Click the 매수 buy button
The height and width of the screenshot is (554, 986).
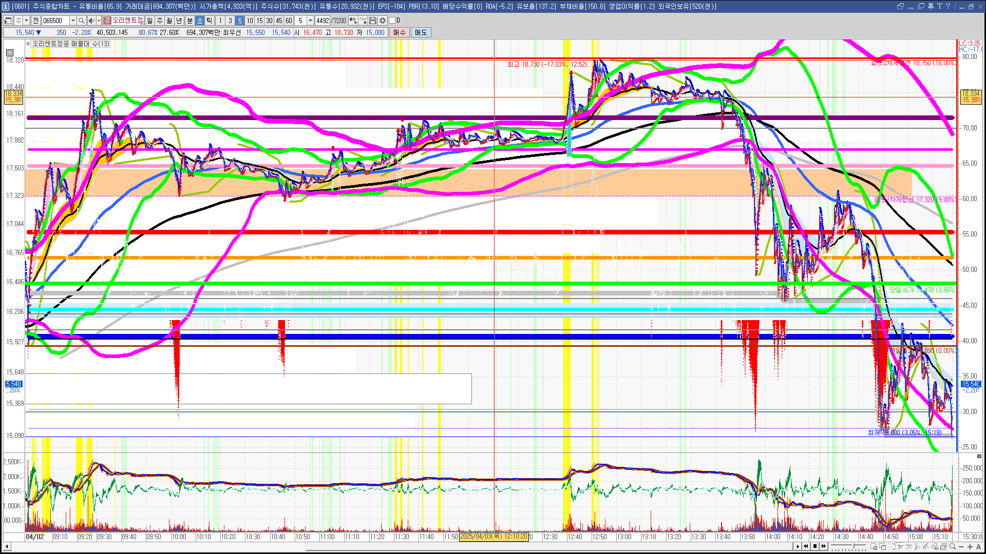pos(399,32)
